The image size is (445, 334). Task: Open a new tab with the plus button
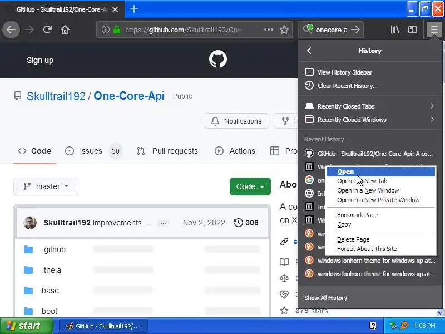coord(134,9)
